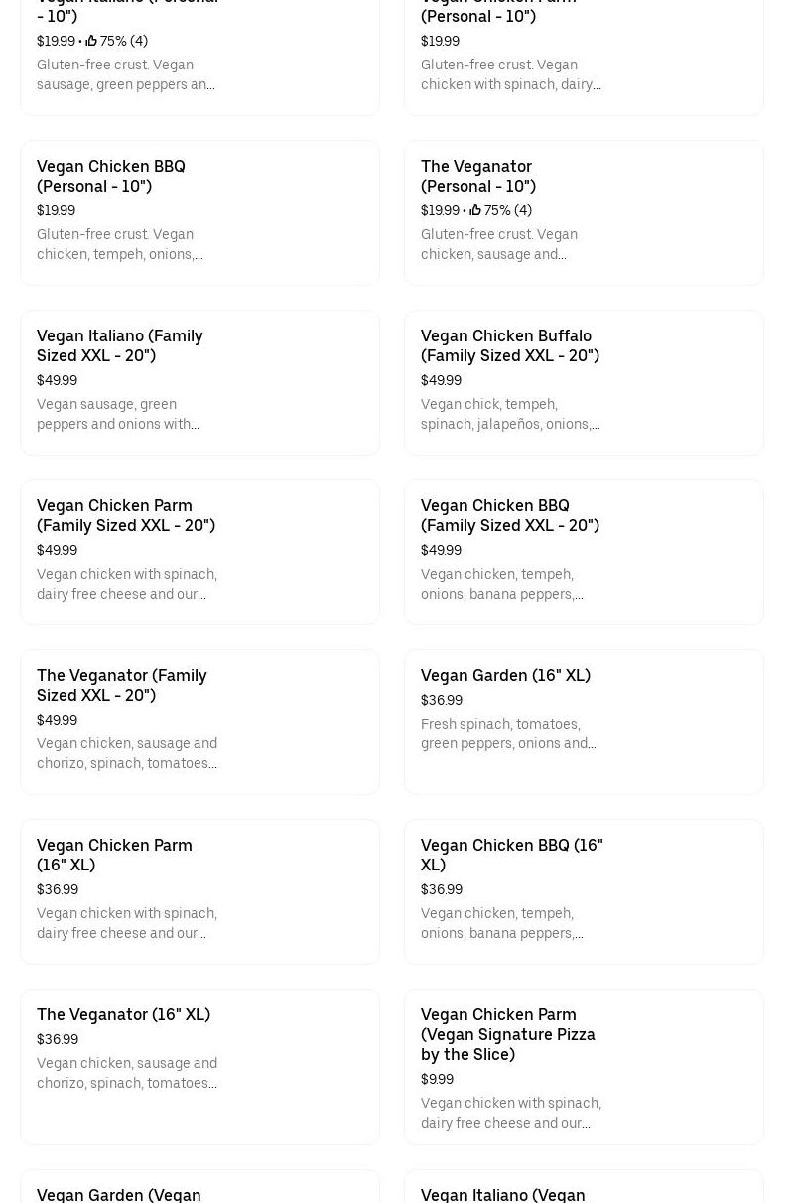This screenshot has width=798, height=1203.
Task: Select Vegan Chicken Parm by the Slice
Action: (507, 1034)
